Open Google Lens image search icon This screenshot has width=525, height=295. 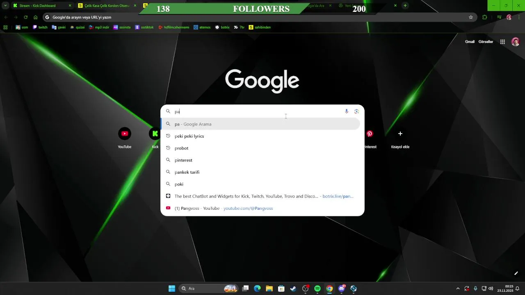click(x=356, y=111)
